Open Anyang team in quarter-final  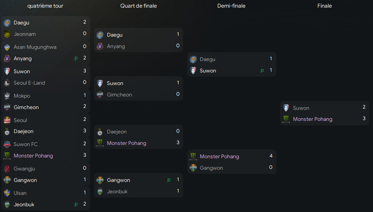[116, 47]
